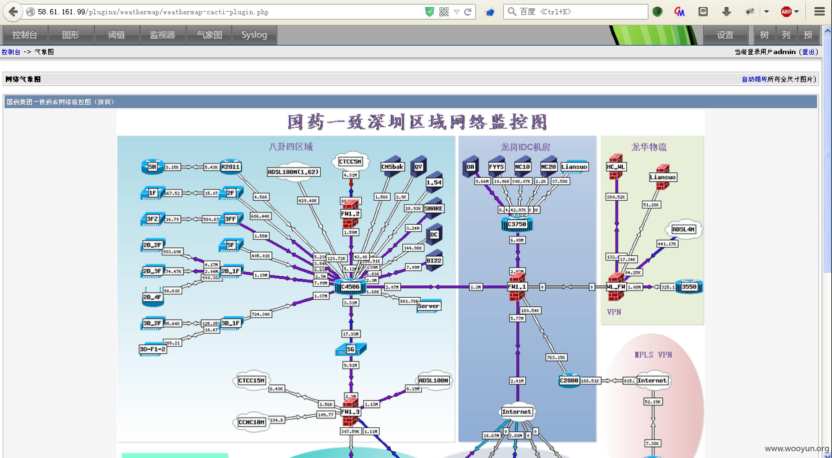Open the downloads arrow icon

pos(726,12)
